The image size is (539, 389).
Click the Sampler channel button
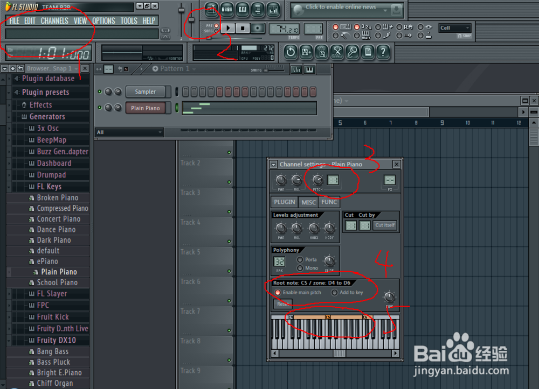(145, 91)
